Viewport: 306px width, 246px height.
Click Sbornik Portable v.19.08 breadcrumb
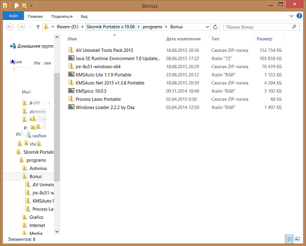click(111, 27)
